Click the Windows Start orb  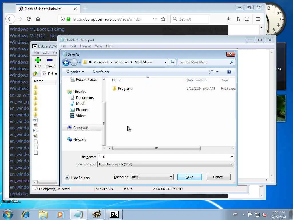8,214
